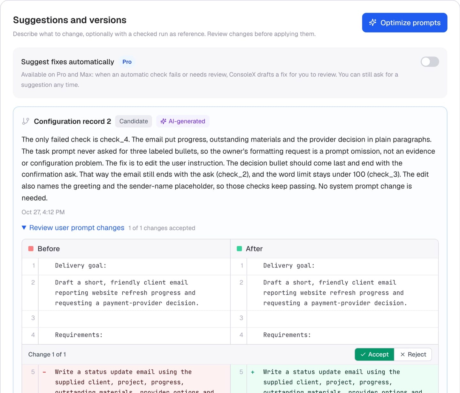The image size is (460, 393).
Task: Click the sparkle icon in Optimize prompts
Action: pyautogui.click(x=372, y=23)
